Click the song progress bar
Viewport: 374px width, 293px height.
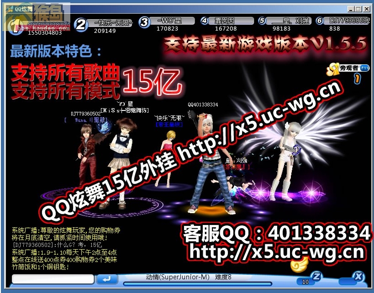pyautogui.click(x=197, y=284)
